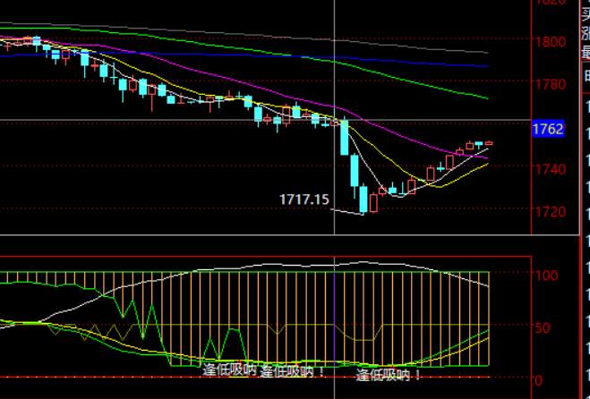Click the 1717.15 low price label
Screen dimensions: 590x399
pos(304,199)
